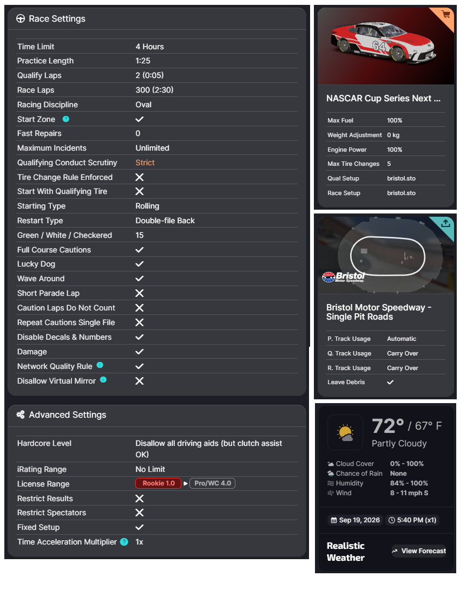
Task: Click the View Forecast button
Action: pyautogui.click(x=419, y=551)
